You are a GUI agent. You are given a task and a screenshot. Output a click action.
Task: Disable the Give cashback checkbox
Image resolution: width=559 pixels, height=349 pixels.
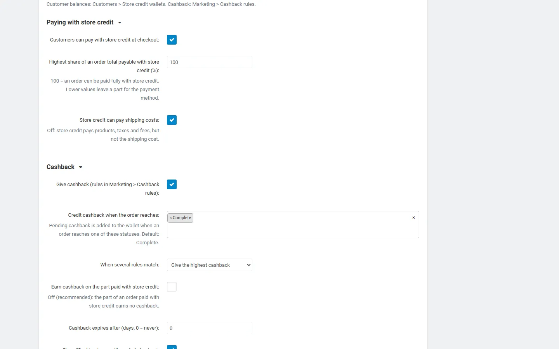pos(172,185)
